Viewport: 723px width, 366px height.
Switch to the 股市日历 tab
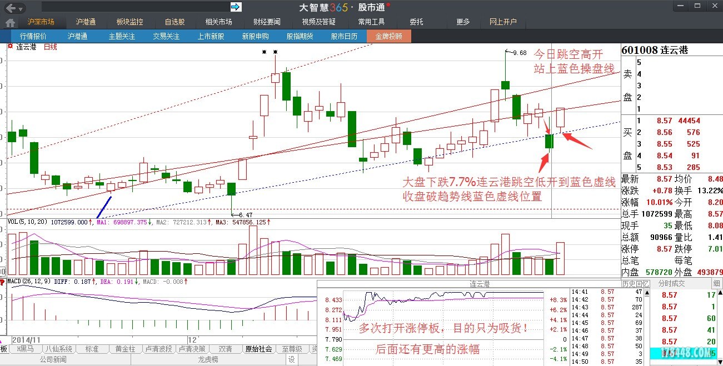pyautogui.click(x=344, y=36)
